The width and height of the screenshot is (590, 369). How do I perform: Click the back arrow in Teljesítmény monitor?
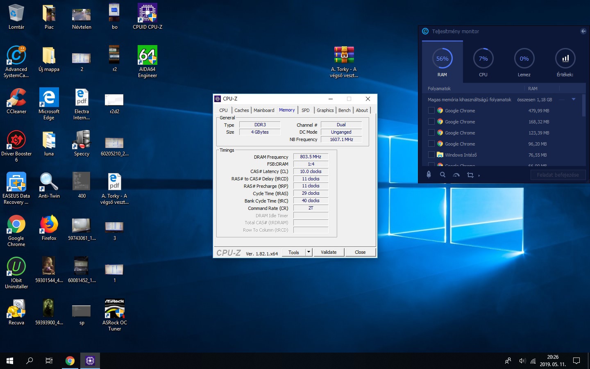(583, 31)
